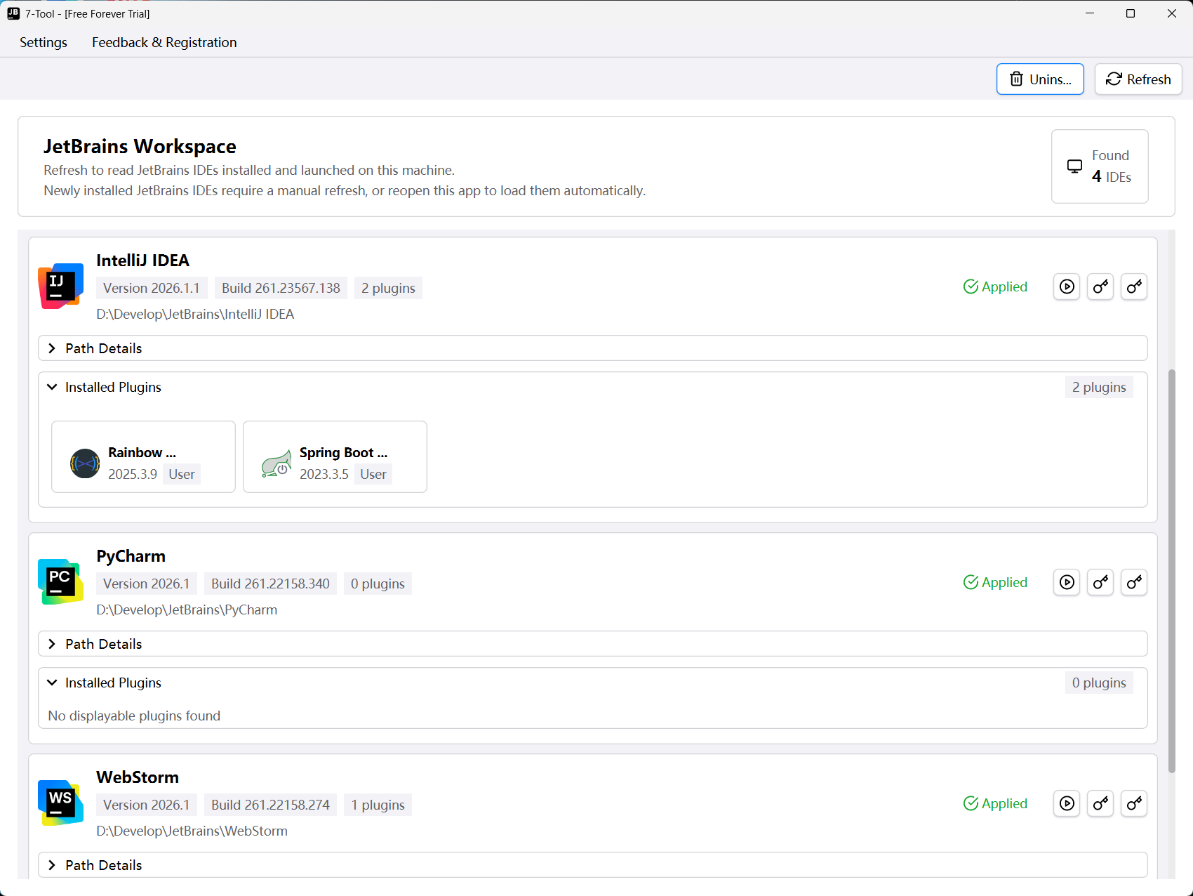Launch WebStorm with its play button
The height and width of the screenshot is (896, 1193).
tap(1067, 803)
